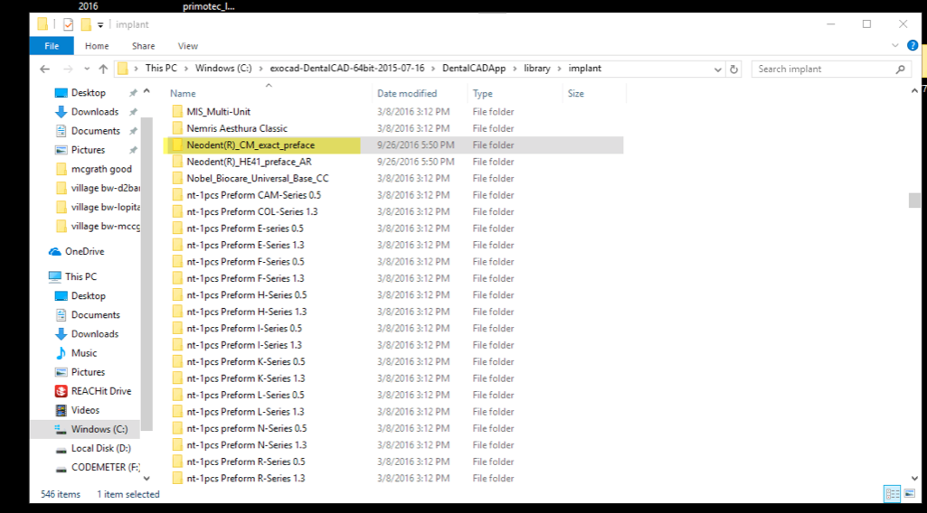Switch to Large icons view layout

(x=909, y=493)
